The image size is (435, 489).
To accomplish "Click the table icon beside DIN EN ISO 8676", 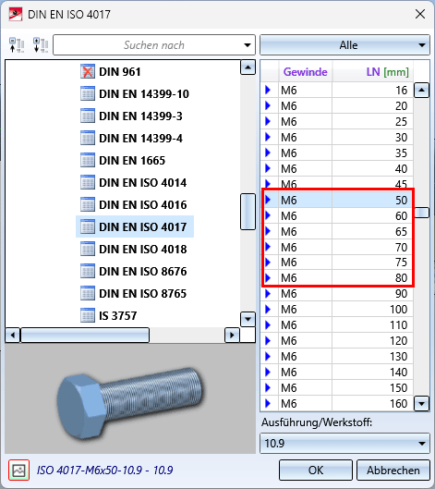I will pos(88,271).
